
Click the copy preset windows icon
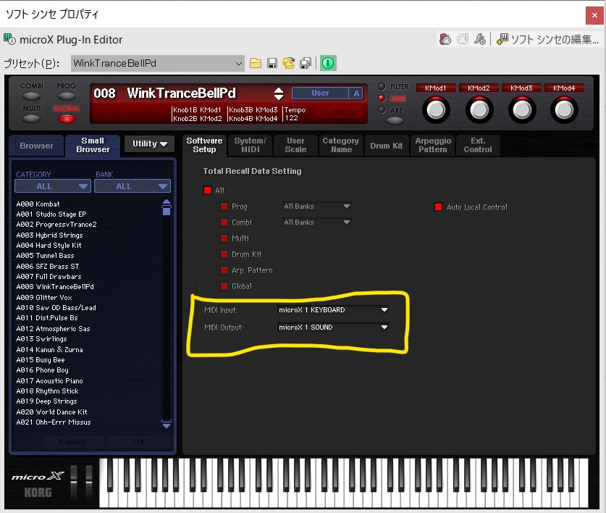pyautogui.click(x=306, y=63)
